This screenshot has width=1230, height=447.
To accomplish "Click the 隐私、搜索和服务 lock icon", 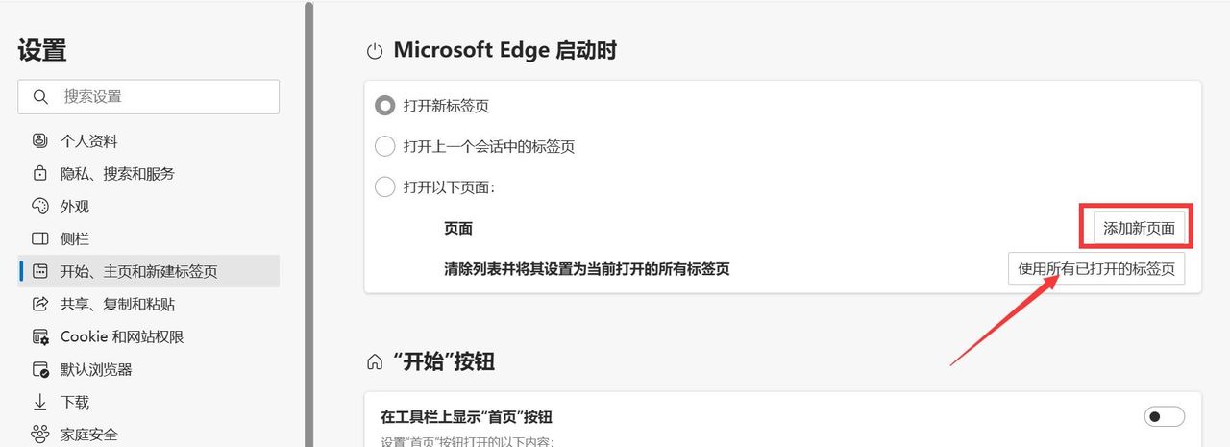I will (x=40, y=174).
